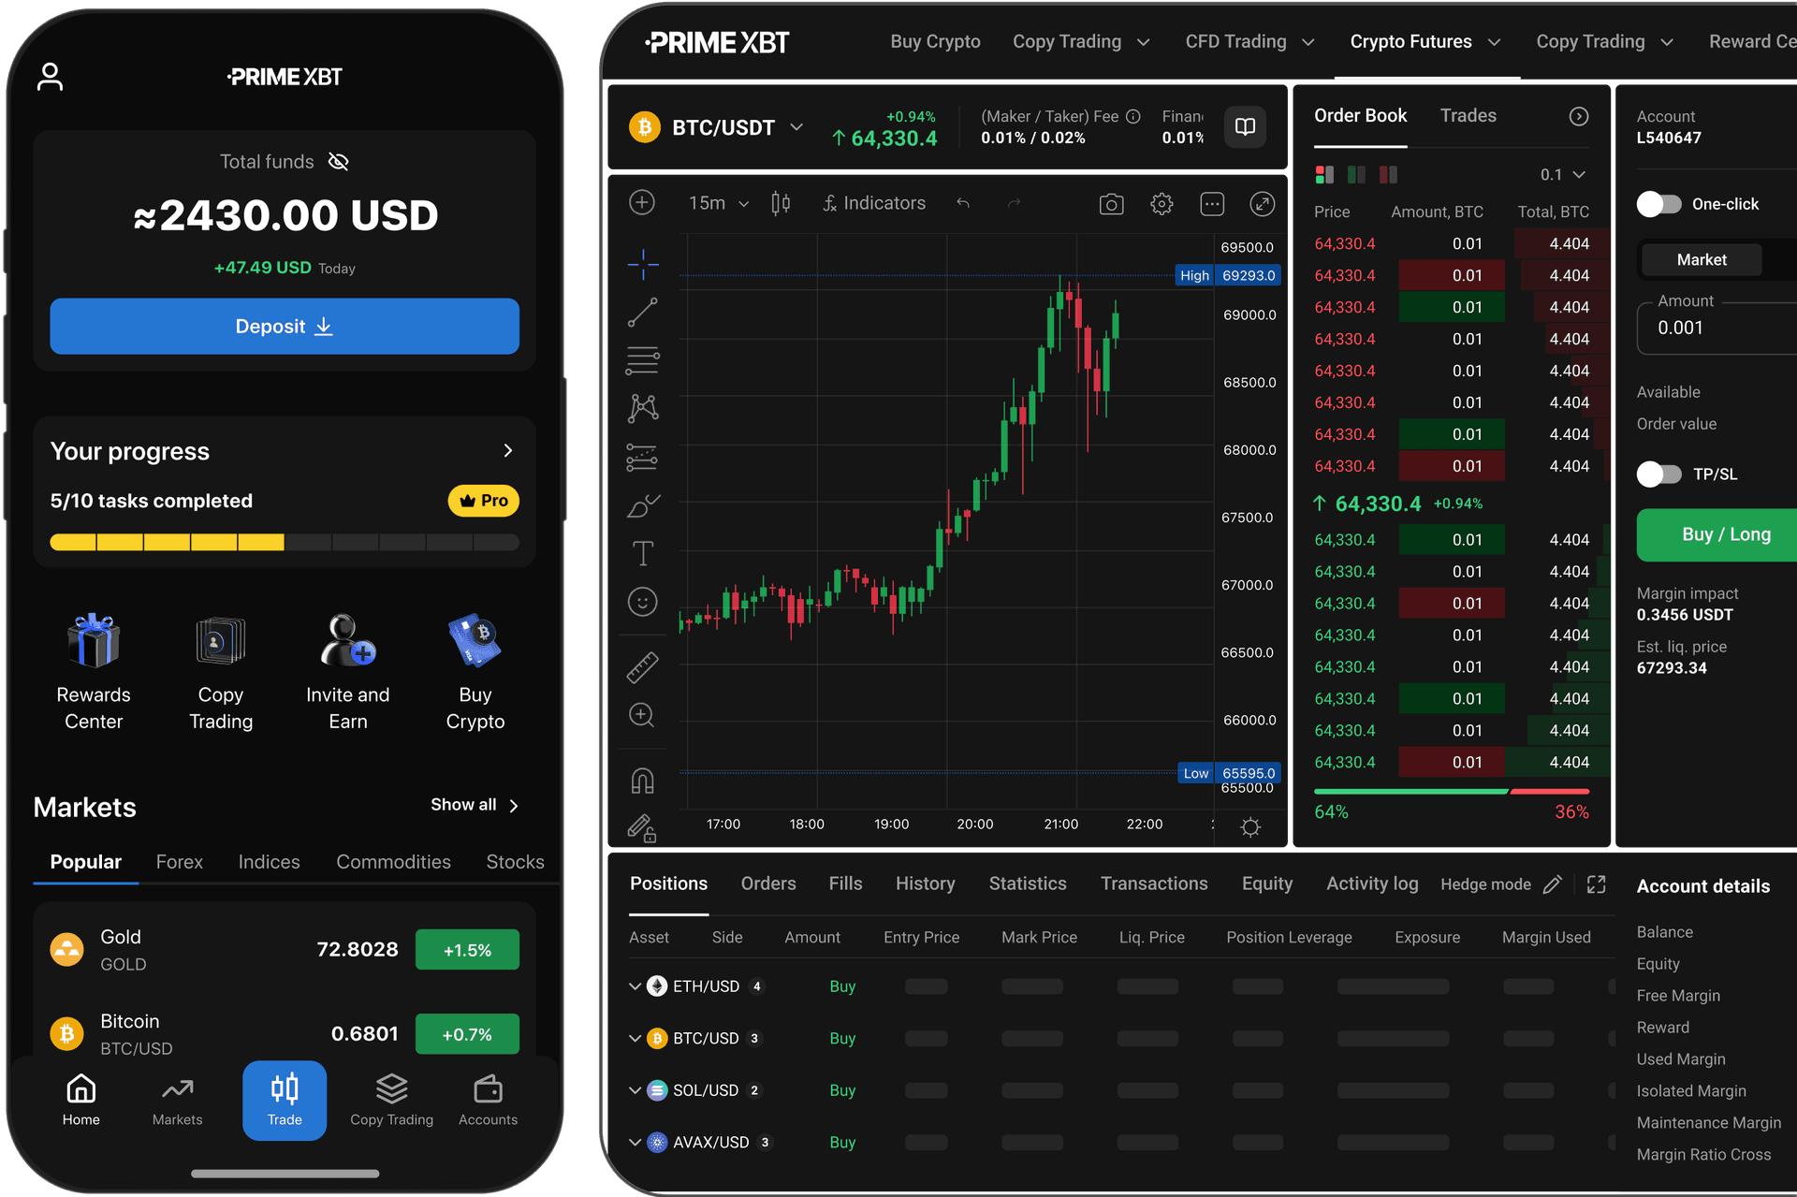Screen dimensions: 1797x1197
Task: Expand positions panel fullscreen icon
Action: (1597, 884)
